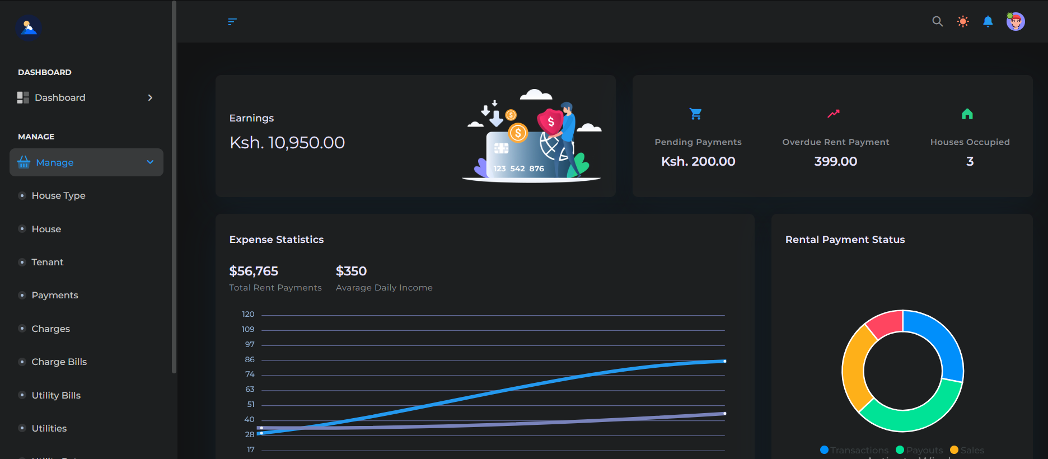Click the House Type bullet icon
The height and width of the screenshot is (459, 1048).
point(22,195)
